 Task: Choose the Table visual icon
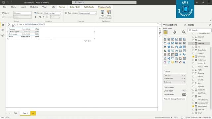[x=173, y=55]
